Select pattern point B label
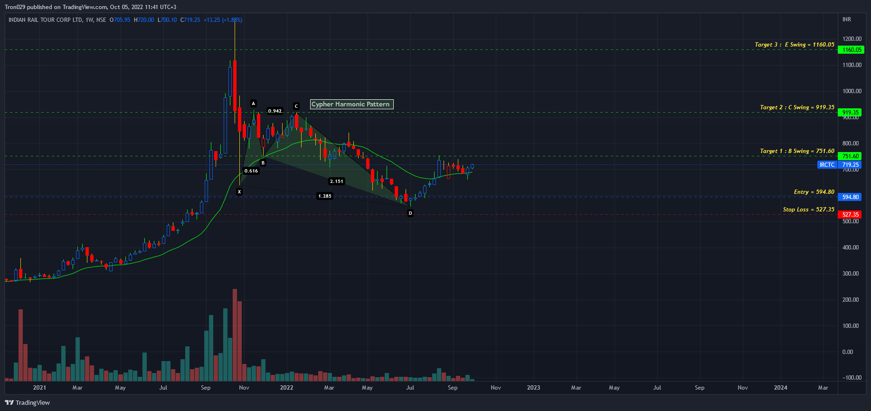 [x=263, y=162]
